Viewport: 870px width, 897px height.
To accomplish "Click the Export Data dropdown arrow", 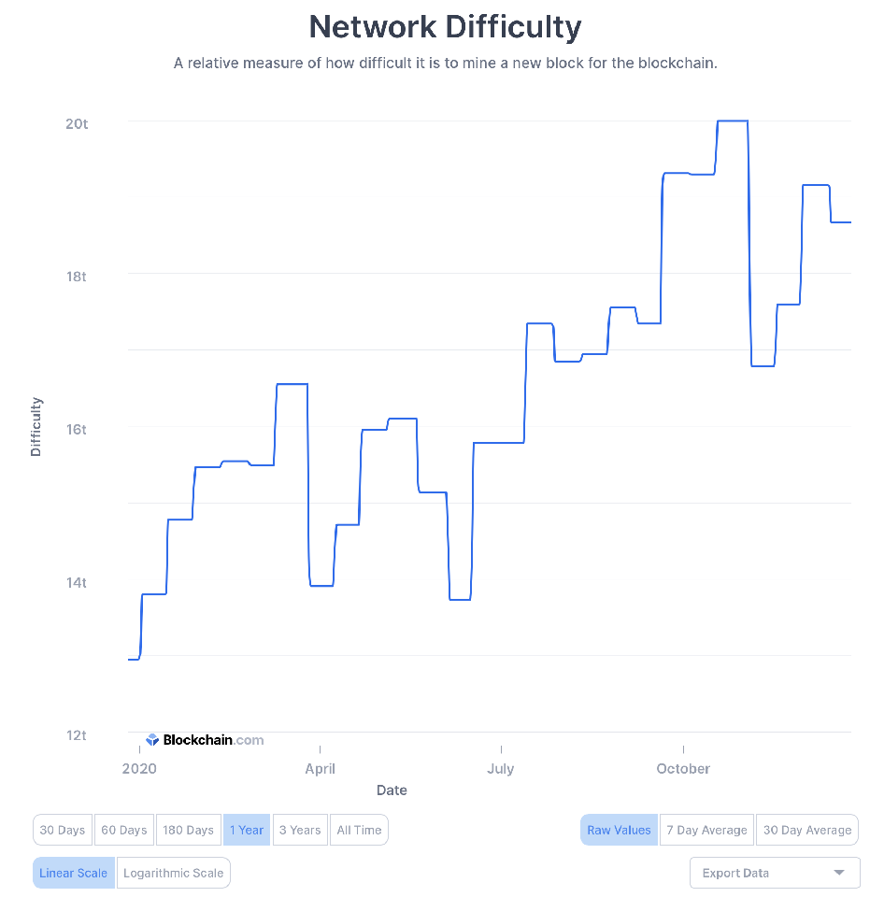I will click(840, 873).
